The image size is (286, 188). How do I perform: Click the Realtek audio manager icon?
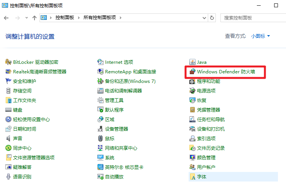point(8,71)
